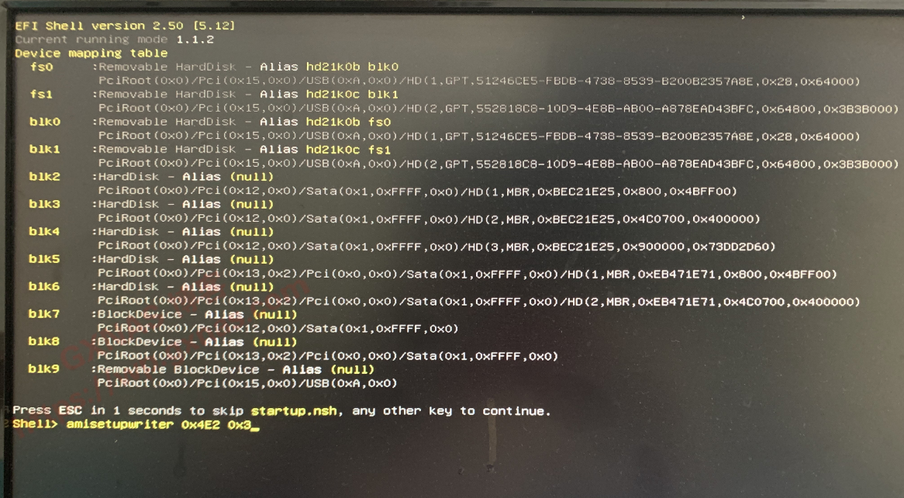Image resolution: width=904 pixels, height=498 pixels.
Task: Select the blk1 device entry label
Action: pyautogui.click(x=44, y=149)
